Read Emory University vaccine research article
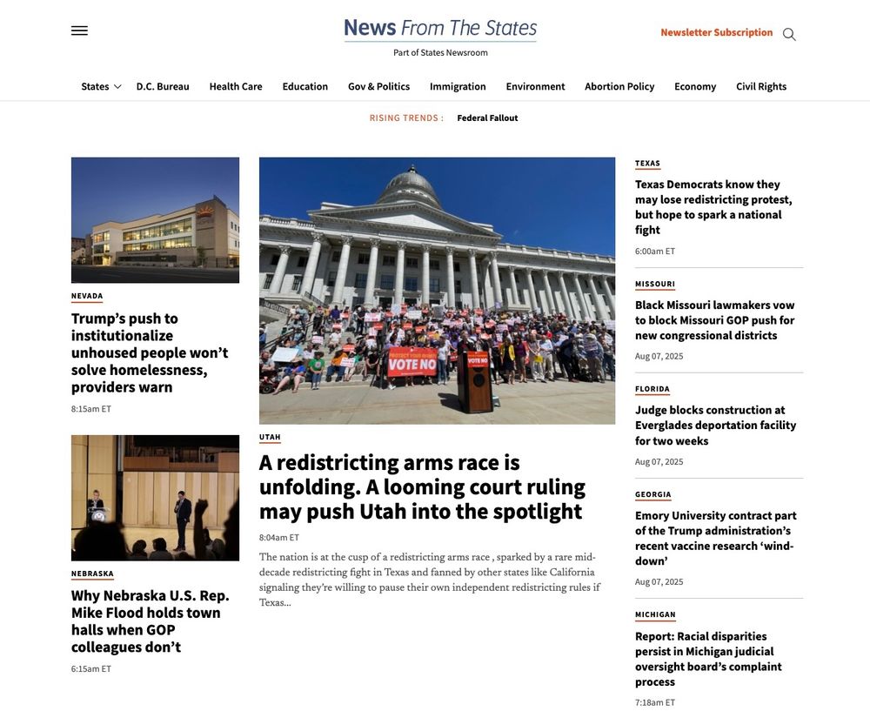 point(716,538)
